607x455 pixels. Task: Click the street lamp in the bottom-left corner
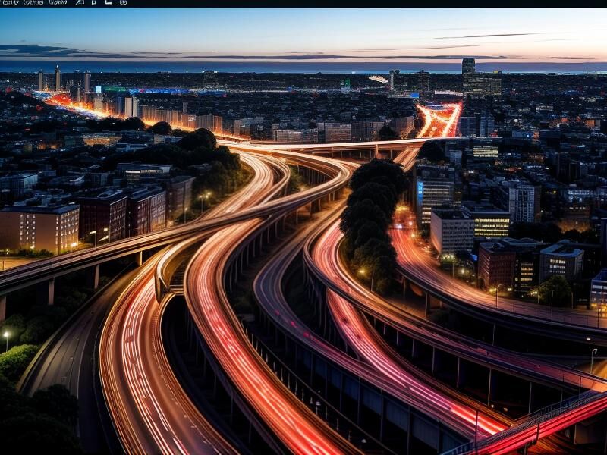[x=6, y=334]
